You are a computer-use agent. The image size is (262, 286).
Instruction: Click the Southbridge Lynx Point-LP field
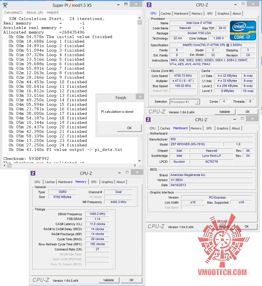pyautogui.click(x=211, y=156)
